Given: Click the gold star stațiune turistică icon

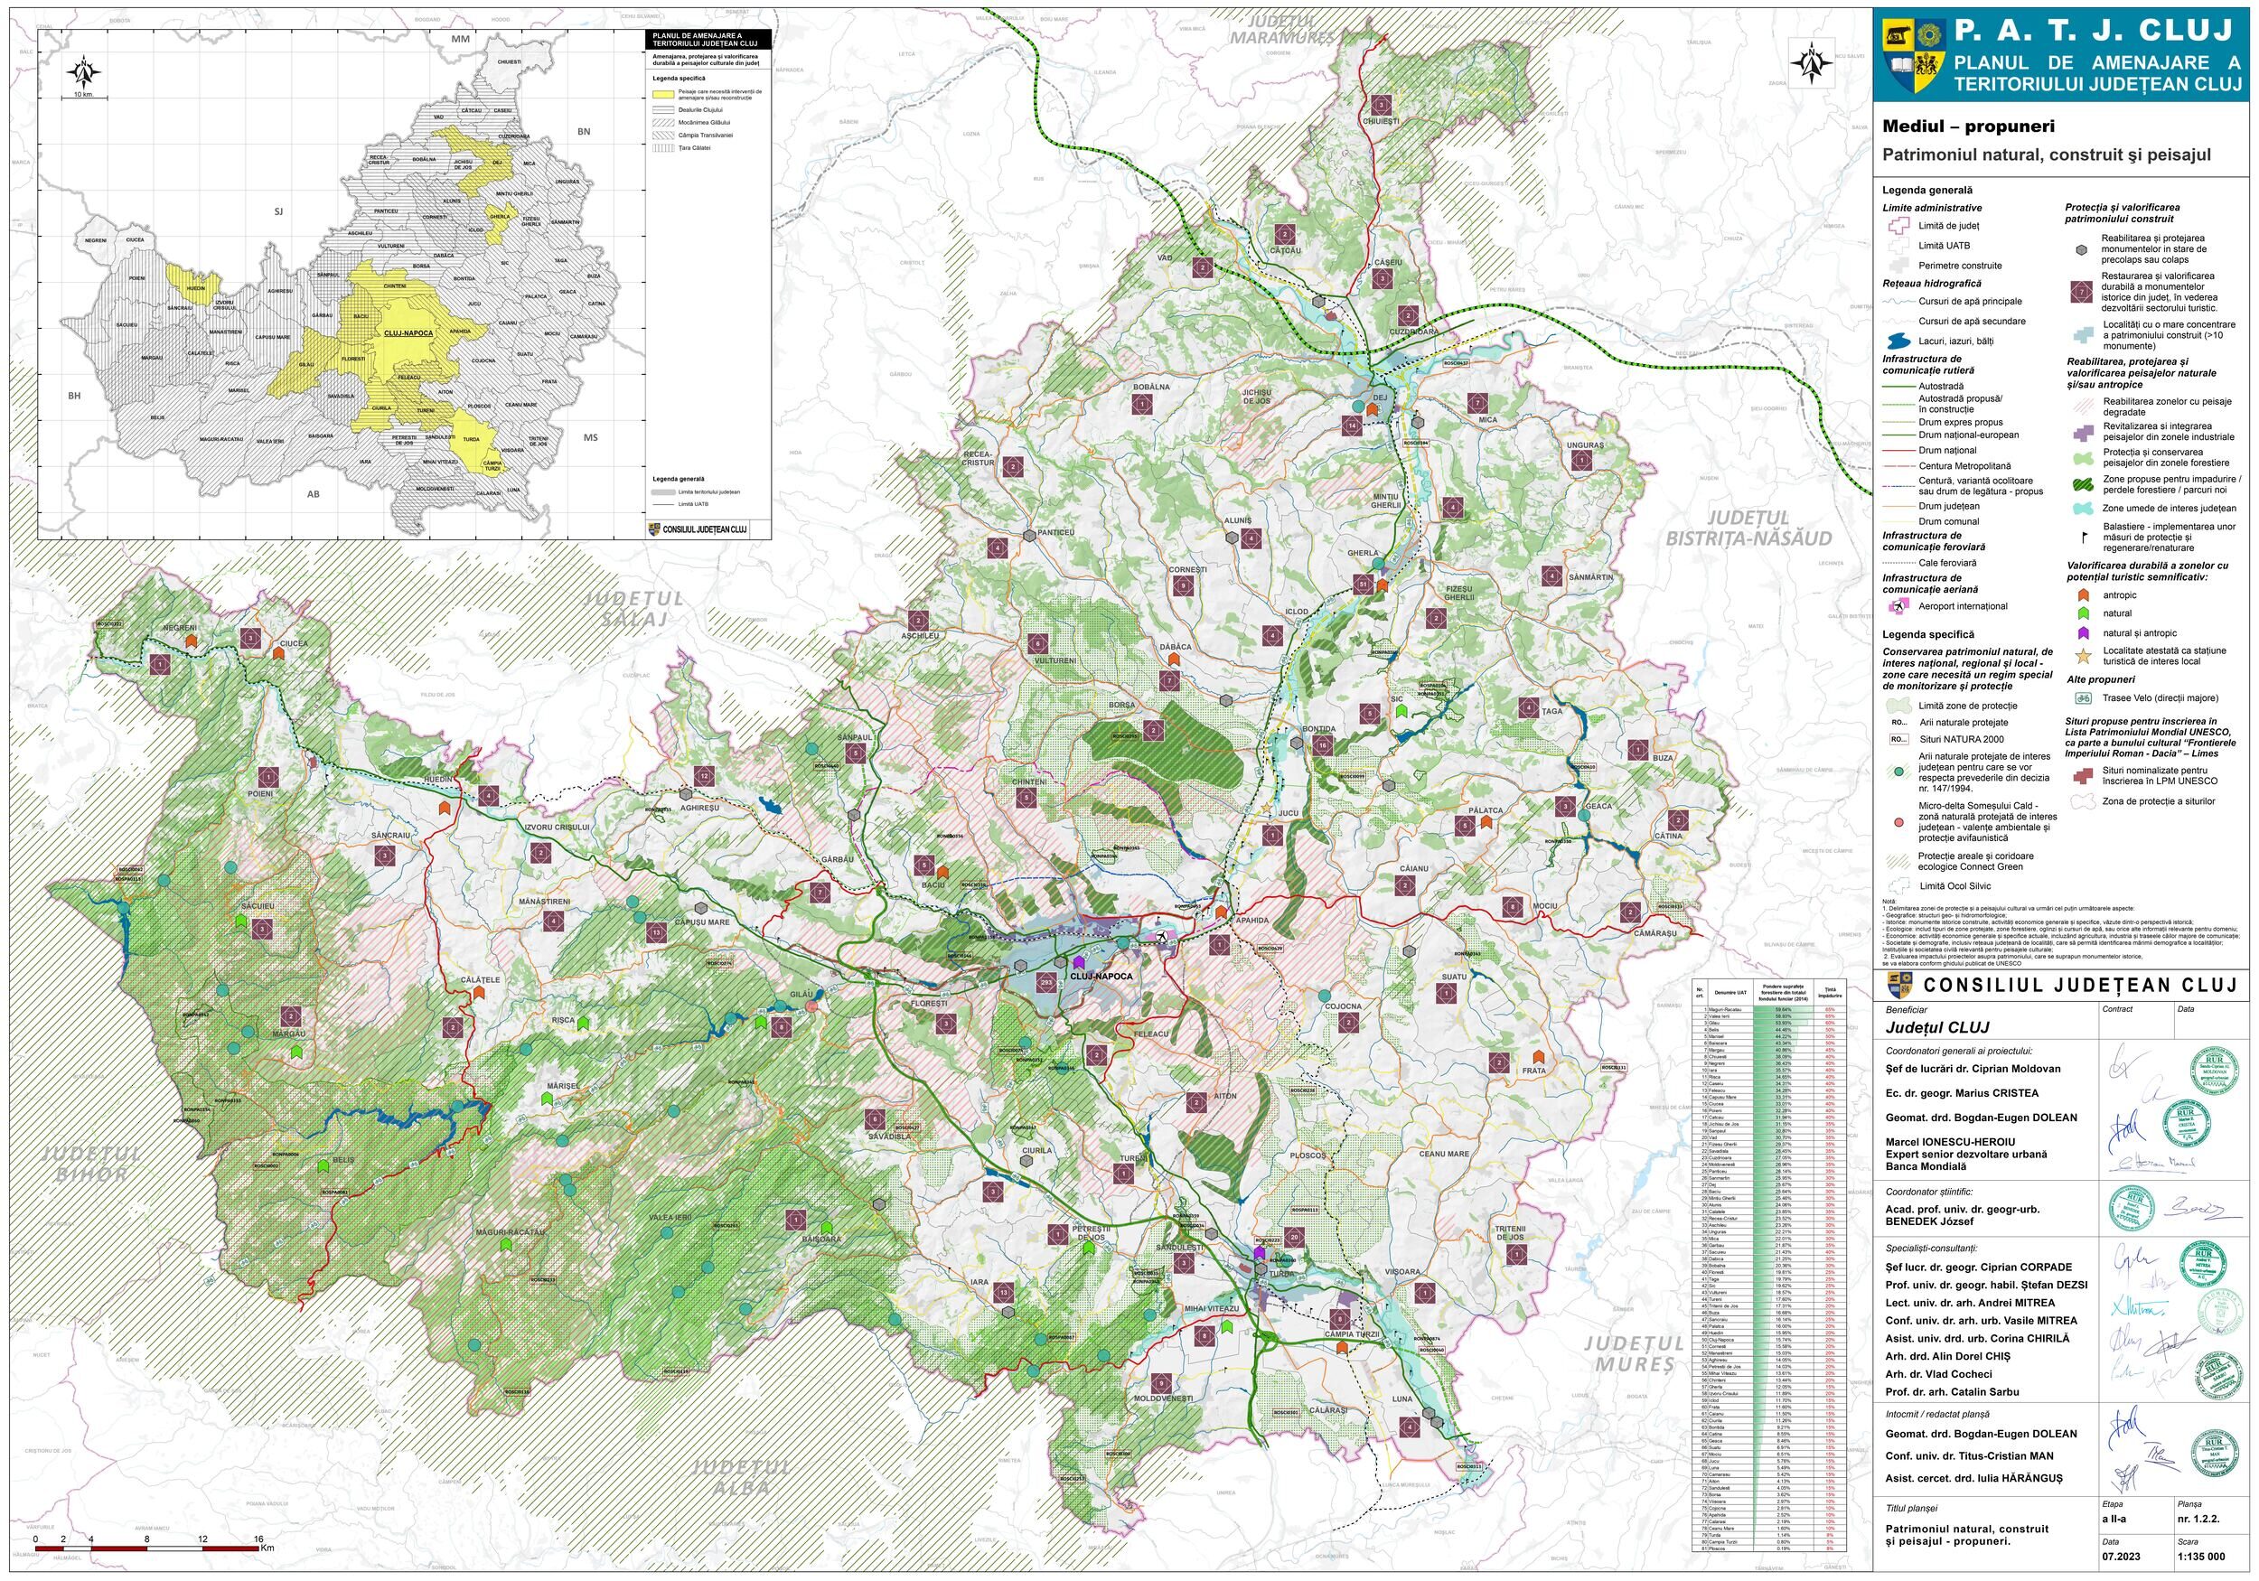Looking at the screenshot, I should point(2083,656).
